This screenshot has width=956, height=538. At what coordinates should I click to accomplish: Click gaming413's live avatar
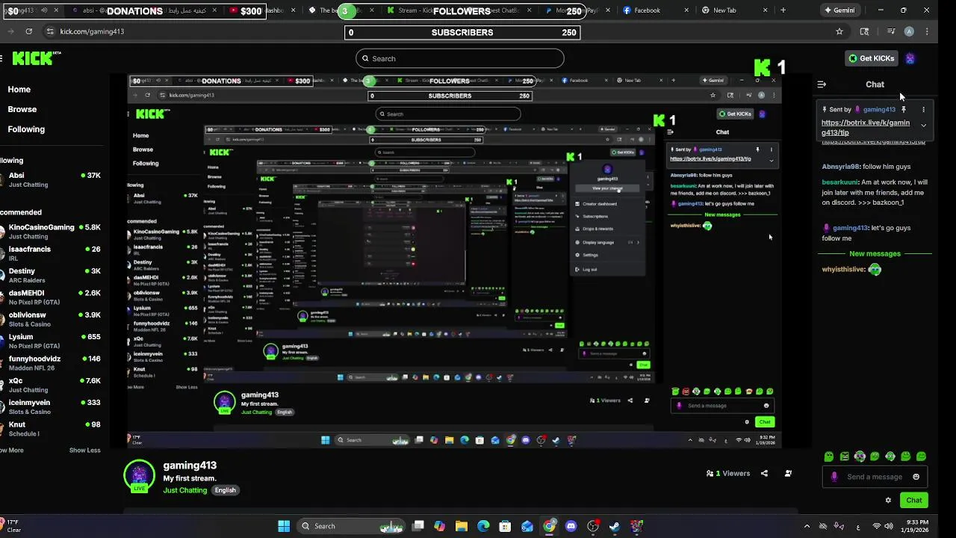click(x=139, y=475)
